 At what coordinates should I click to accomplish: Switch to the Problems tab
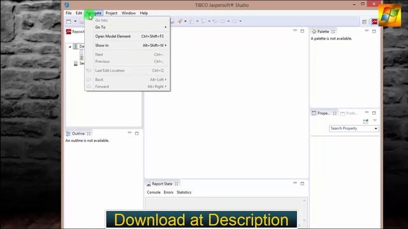click(349, 113)
